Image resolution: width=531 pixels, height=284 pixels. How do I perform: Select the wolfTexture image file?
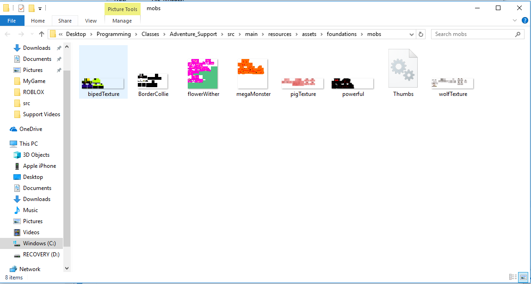point(453,87)
